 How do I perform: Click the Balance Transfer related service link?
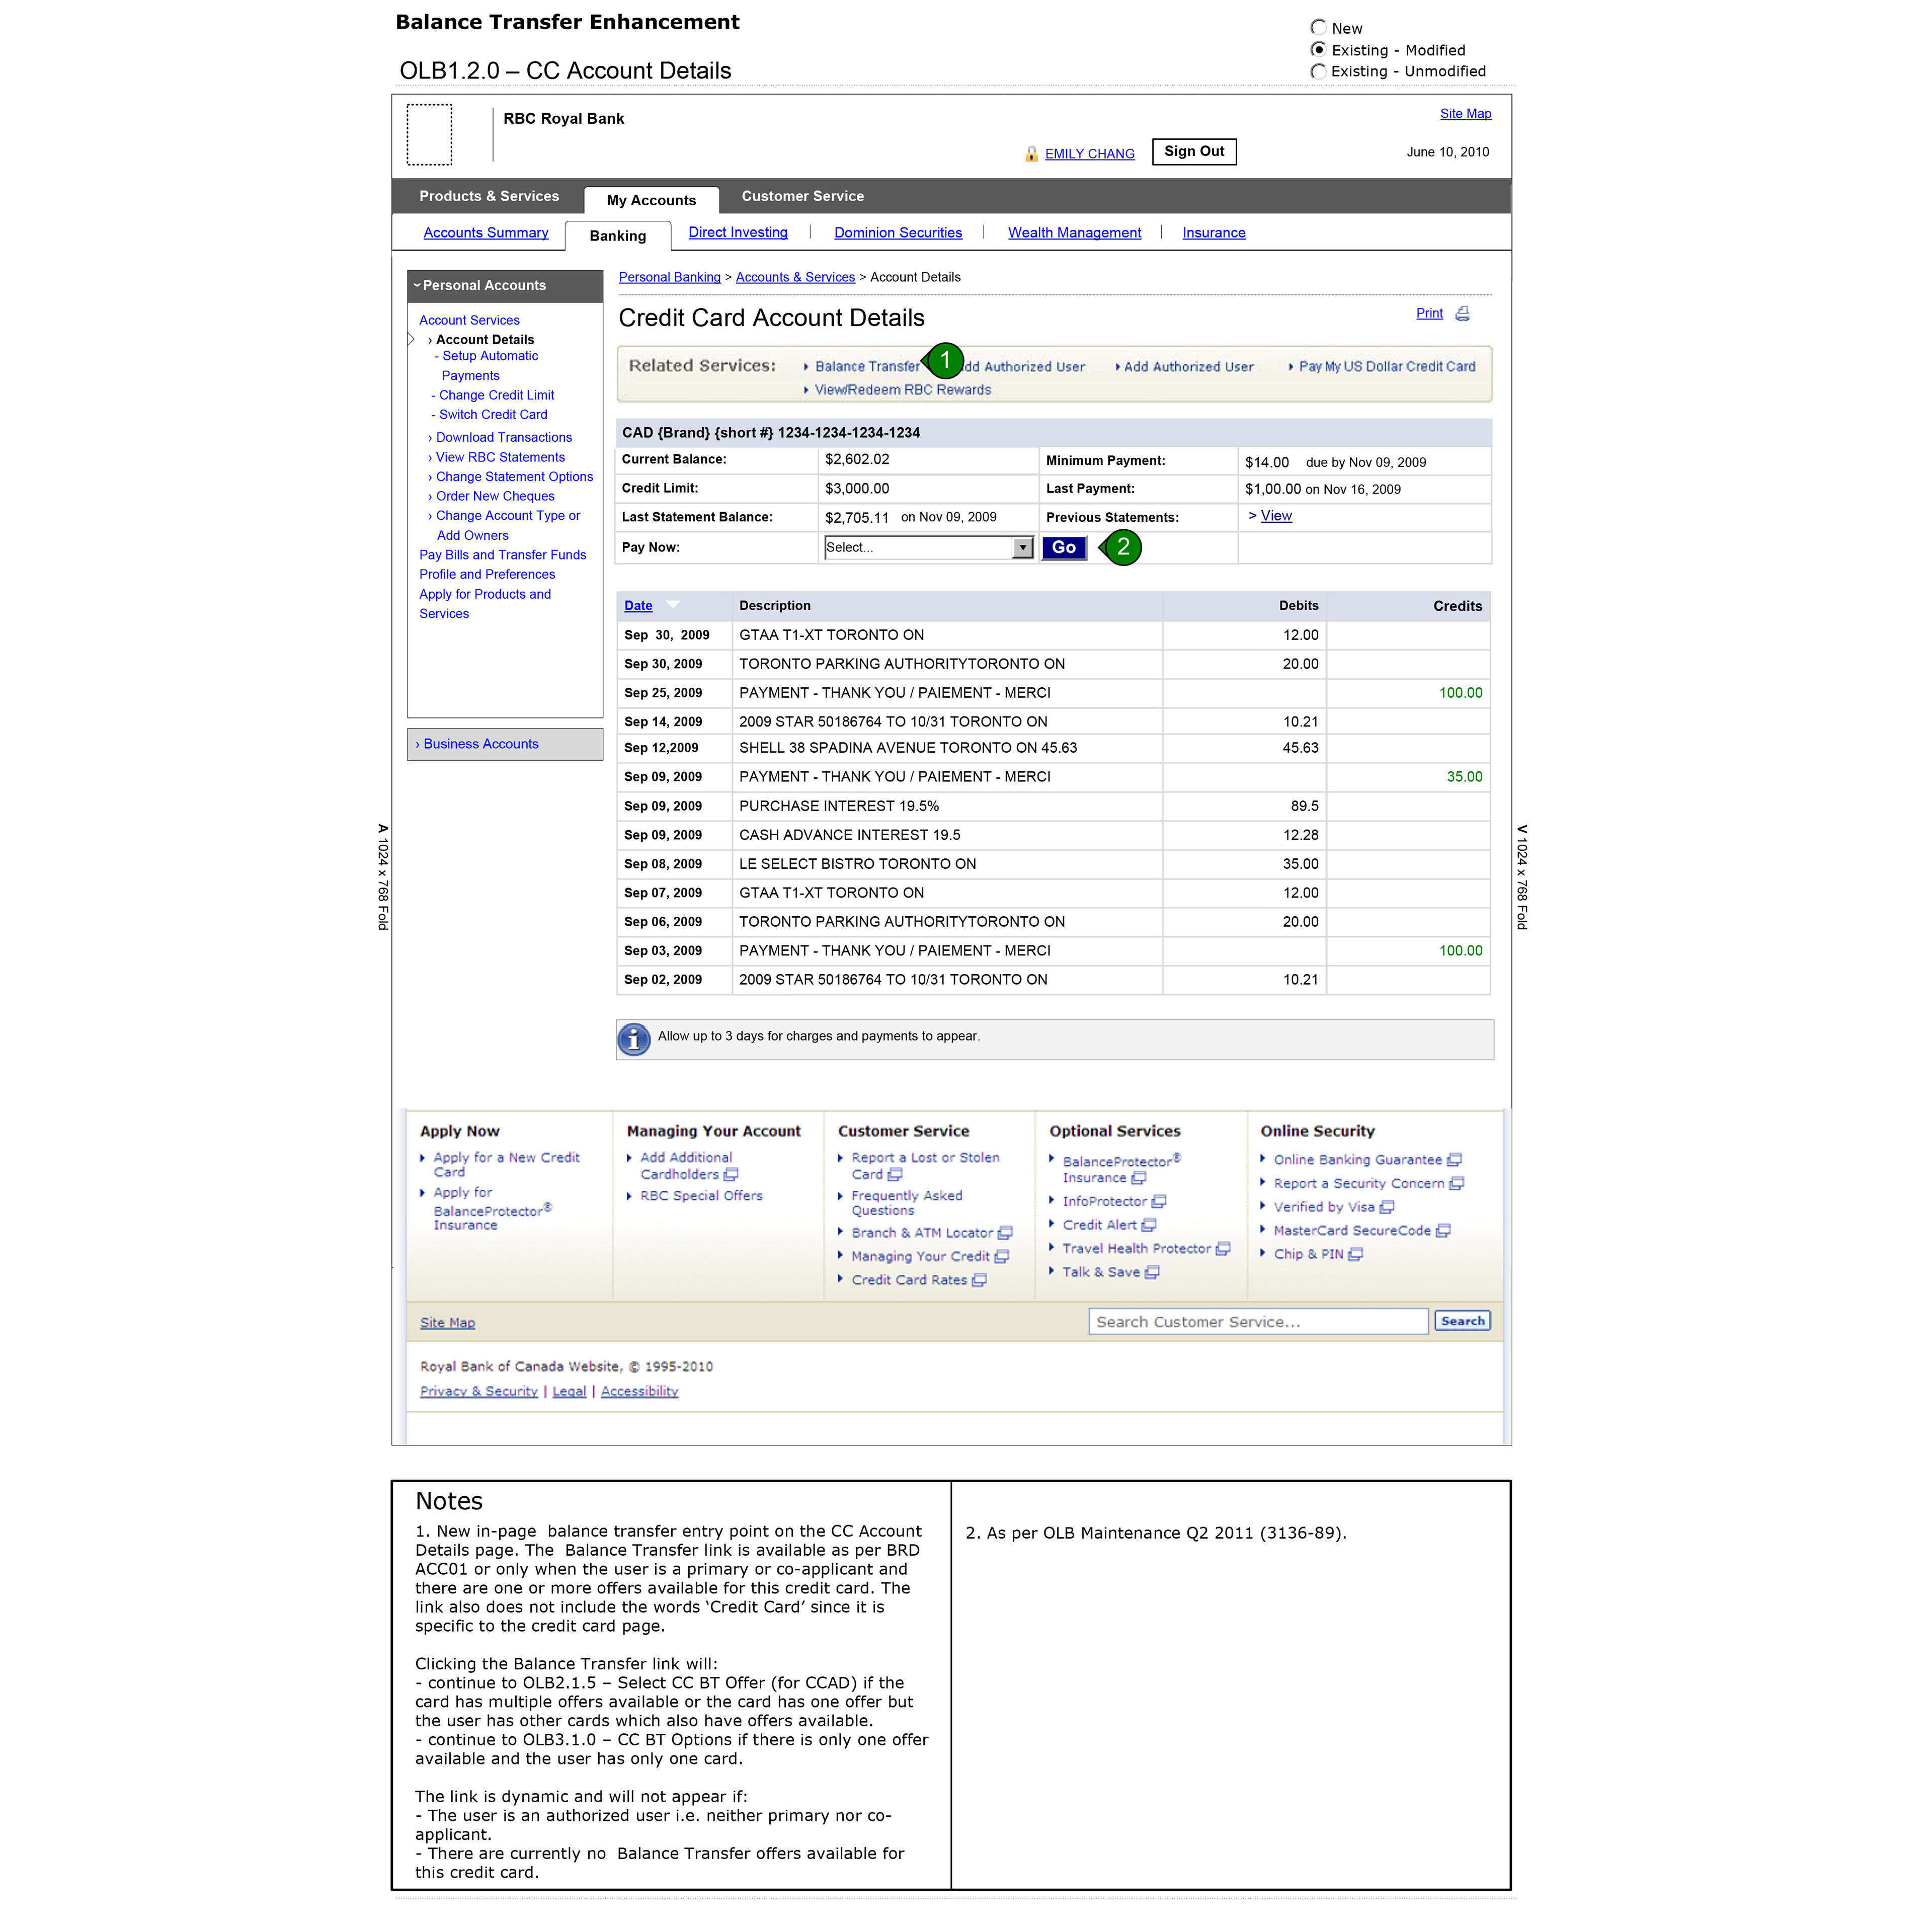(866, 367)
